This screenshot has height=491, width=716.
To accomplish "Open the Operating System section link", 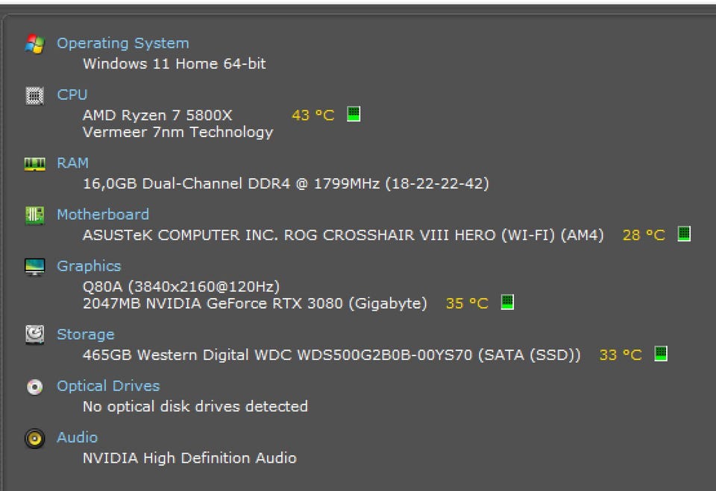I will click(x=122, y=43).
